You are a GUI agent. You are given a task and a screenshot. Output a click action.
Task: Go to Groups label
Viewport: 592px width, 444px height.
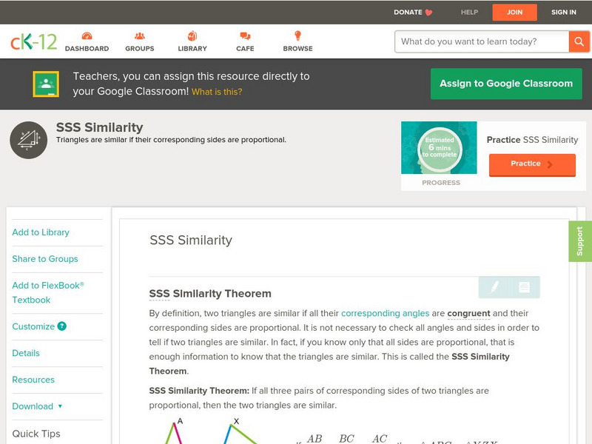(x=140, y=49)
